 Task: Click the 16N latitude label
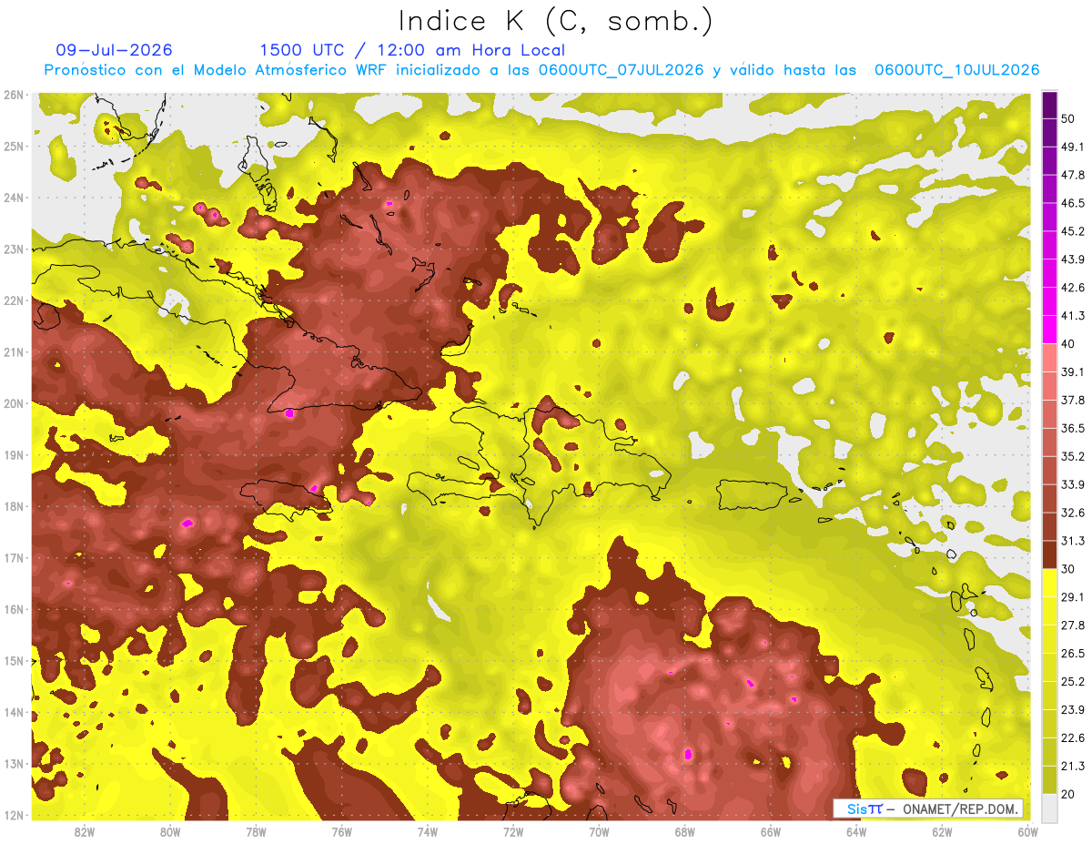[13, 609]
